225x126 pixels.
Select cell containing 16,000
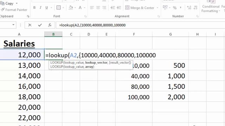tap(22, 86)
